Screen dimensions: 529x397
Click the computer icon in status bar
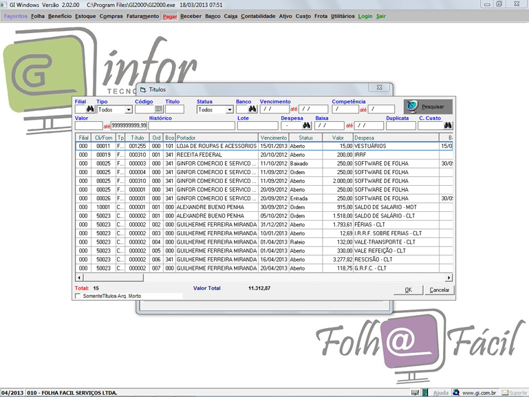415,393
